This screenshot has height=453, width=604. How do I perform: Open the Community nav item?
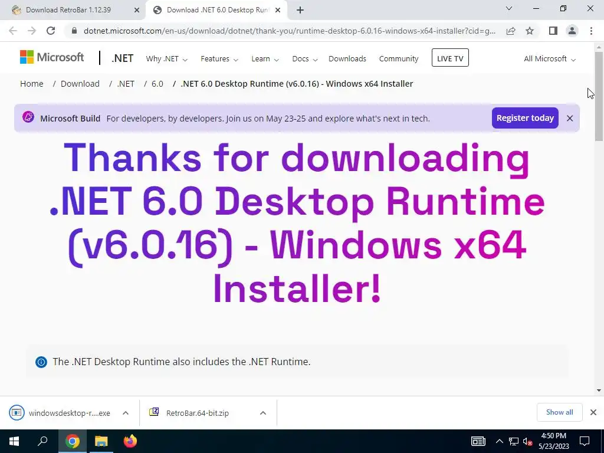coord(399,58)
